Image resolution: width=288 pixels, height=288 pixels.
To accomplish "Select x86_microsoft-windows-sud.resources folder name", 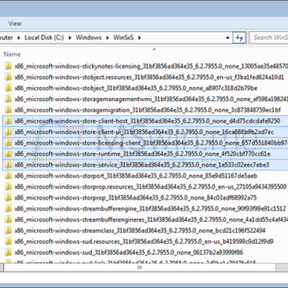I will (144, 242).
